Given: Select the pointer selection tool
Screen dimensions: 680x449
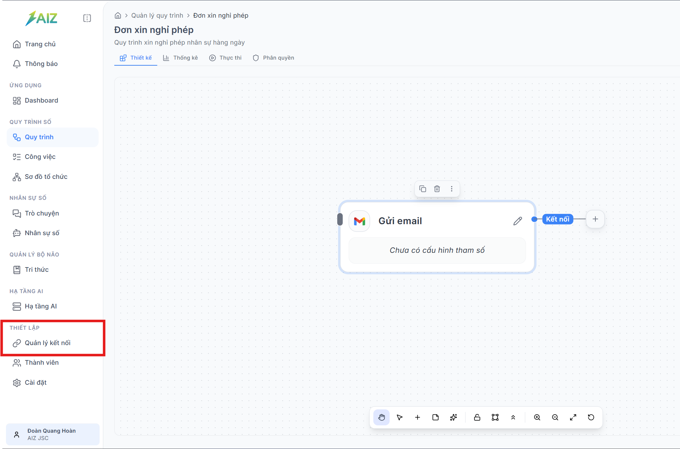Looking at the screenshot, I should (x=399, y=417).
